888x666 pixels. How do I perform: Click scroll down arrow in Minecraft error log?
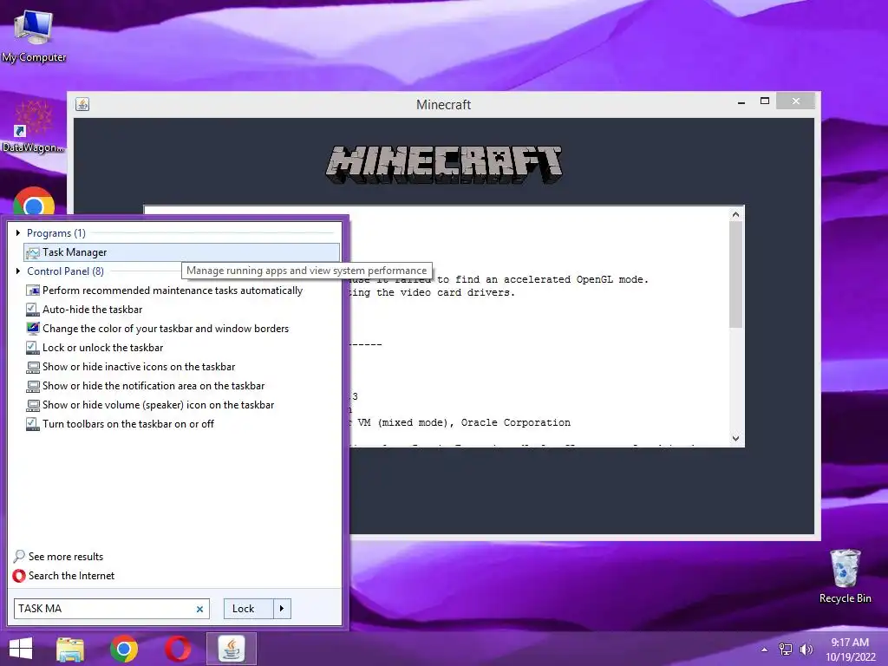pos(735,438)
